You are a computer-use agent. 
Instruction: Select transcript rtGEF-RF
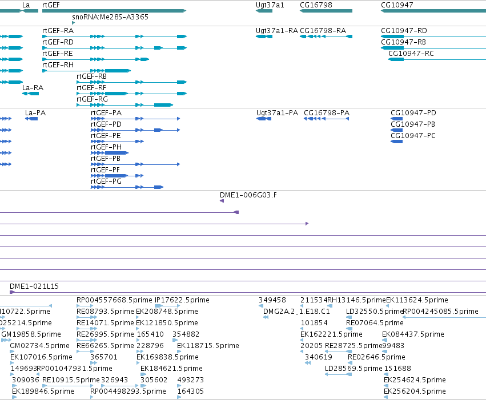pyautogui.click(x=132, y=94)
